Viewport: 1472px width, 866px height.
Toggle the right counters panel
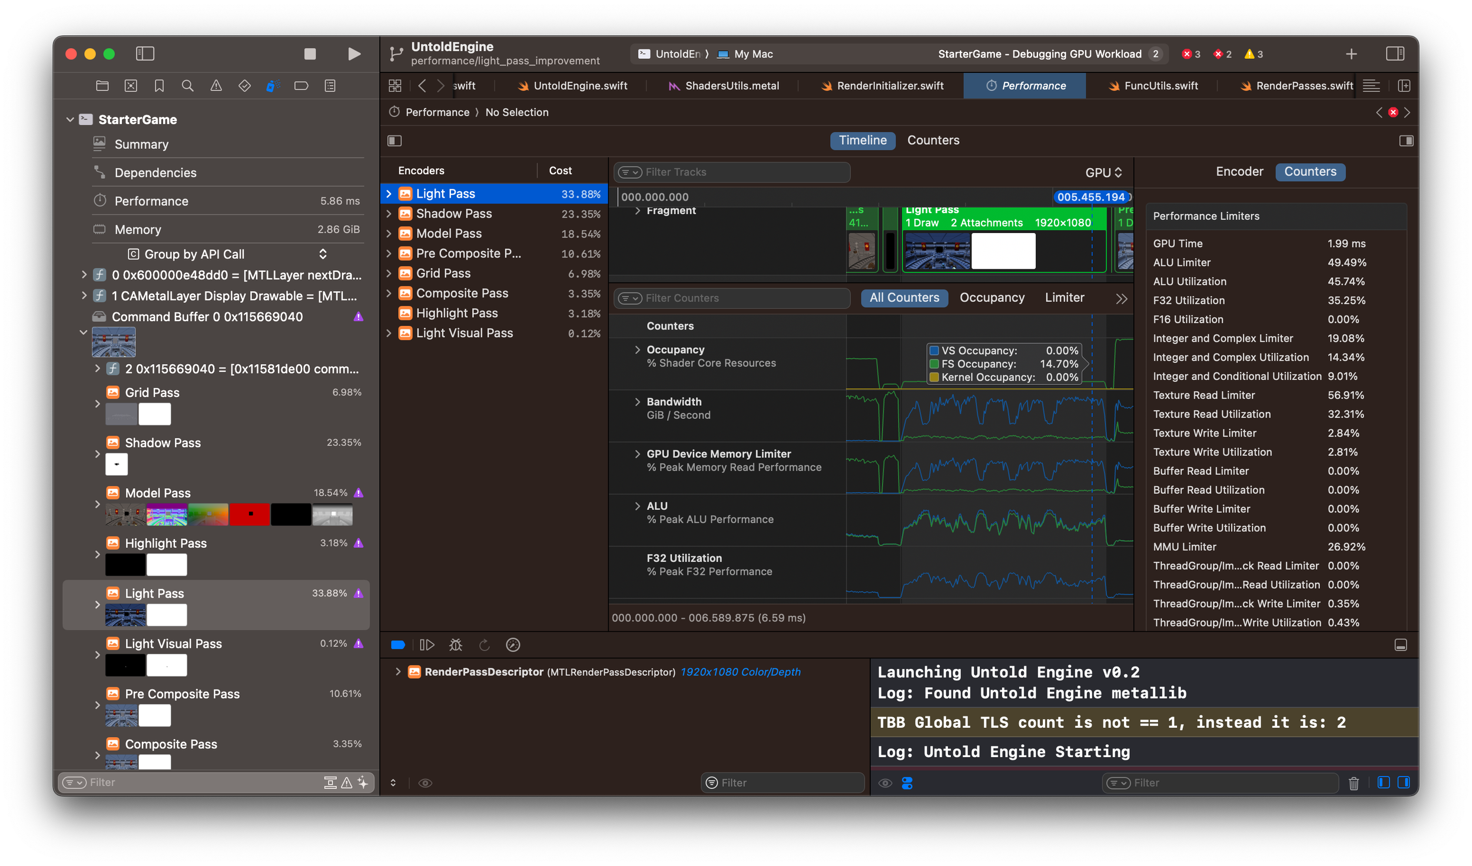(x=1406, y=141)
